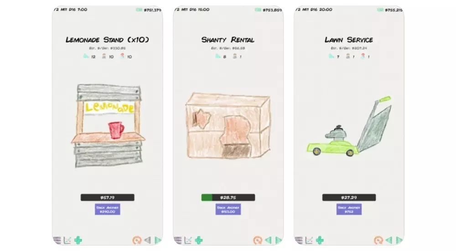
Task: Open the hamburger menu on Lemonade Stand screen
Action: click(x=57, y=240)
